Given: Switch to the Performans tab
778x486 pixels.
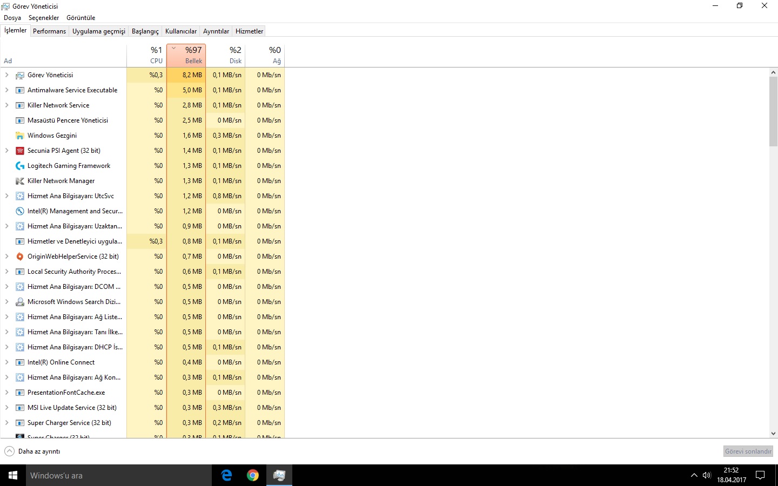Looking at the screenshot, I should pos(49,31).
